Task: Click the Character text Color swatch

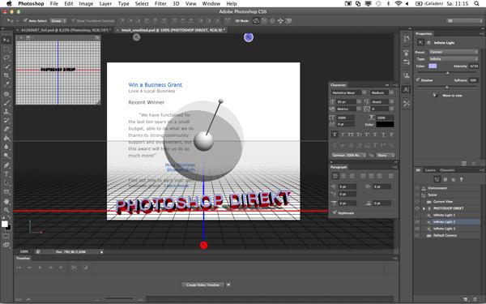Action: click(x=385, y=124)
